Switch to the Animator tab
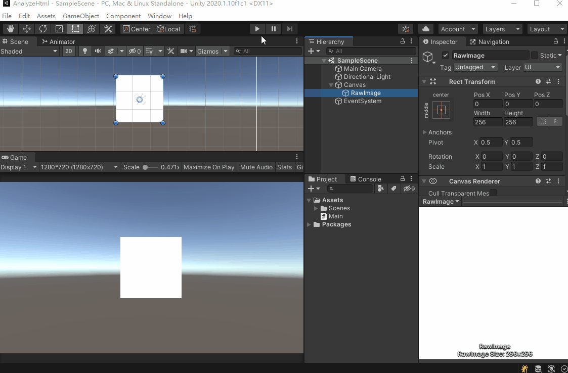 click(58, 41)
